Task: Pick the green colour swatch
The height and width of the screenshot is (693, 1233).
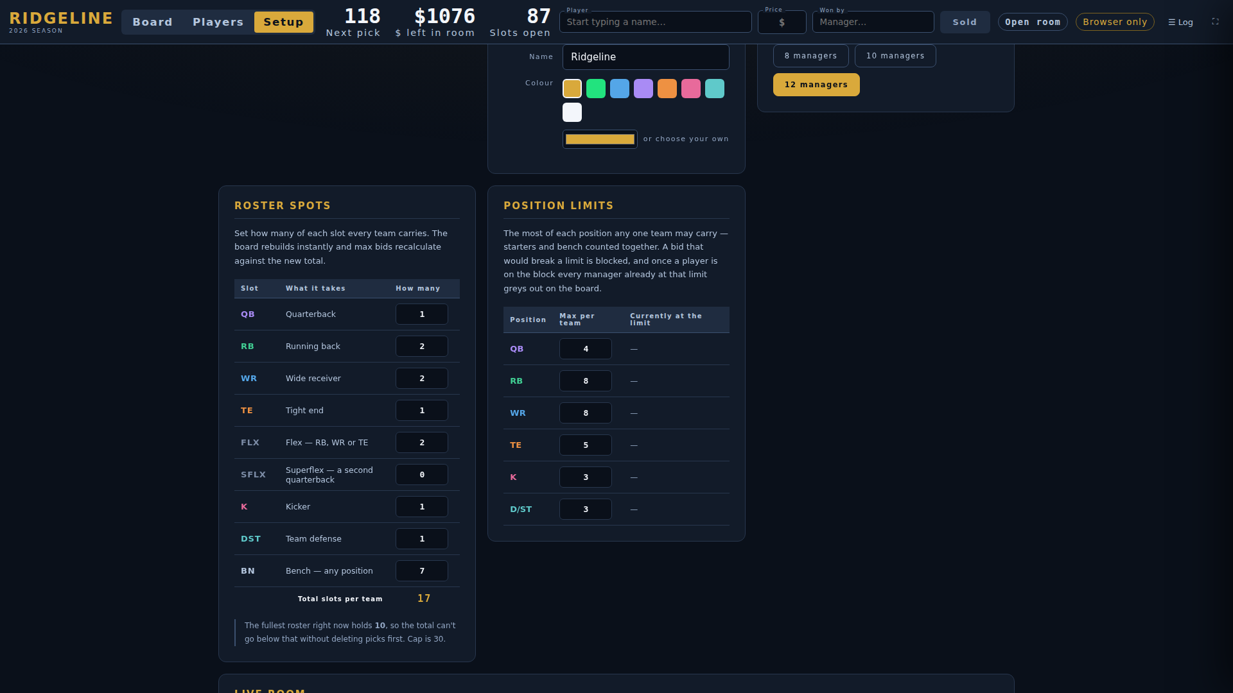Action: (596, 89)
